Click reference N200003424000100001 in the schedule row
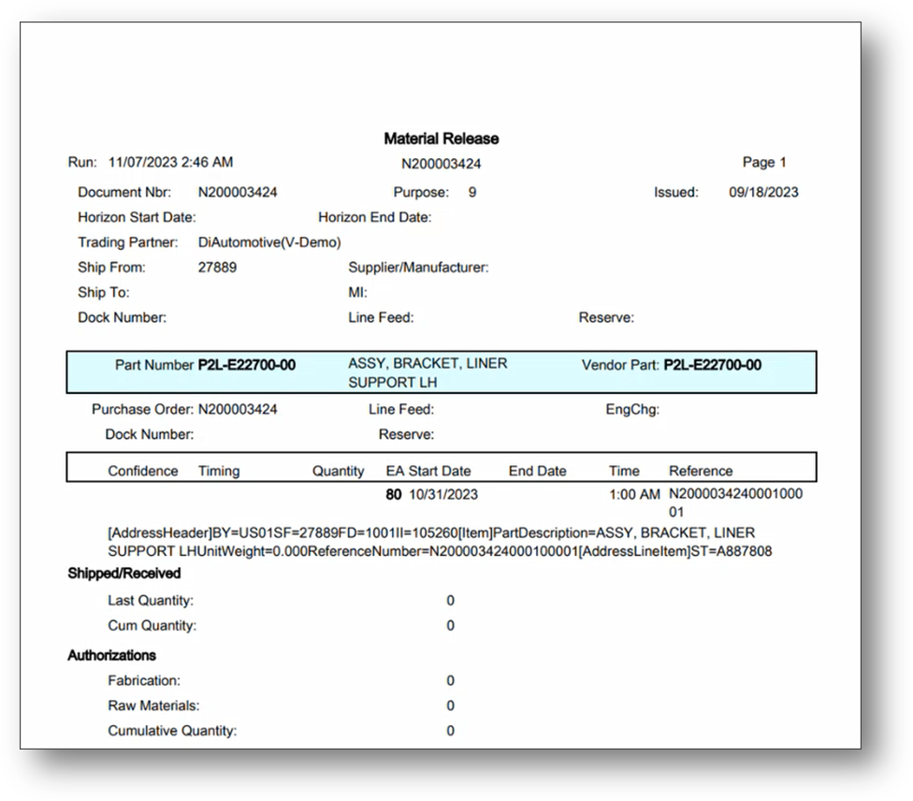 click(x=735, y=502)
